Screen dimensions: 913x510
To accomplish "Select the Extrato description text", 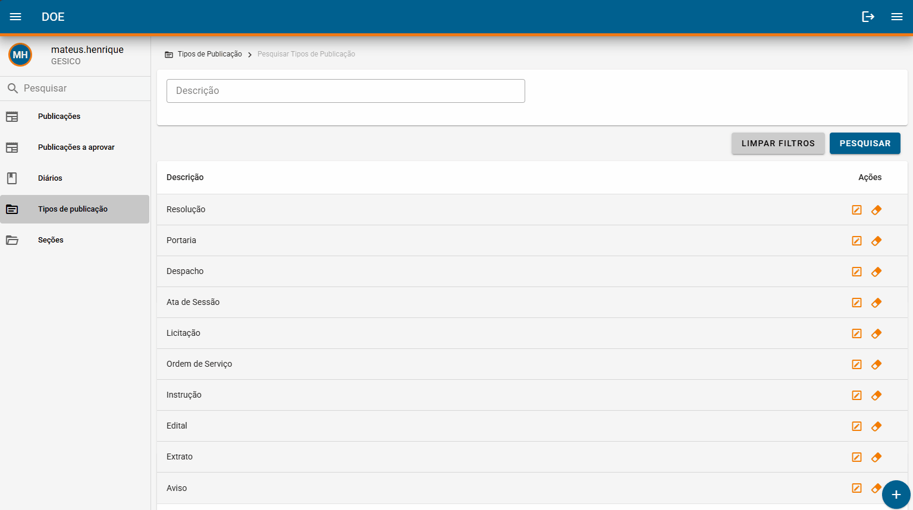I will pyautogui.click(x=180, y=457).
